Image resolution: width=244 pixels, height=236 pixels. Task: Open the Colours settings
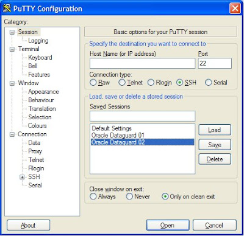(37, 125)
